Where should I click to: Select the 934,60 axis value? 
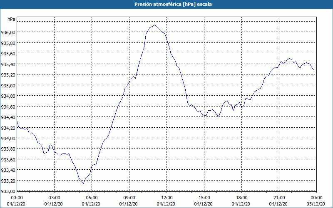click(8, 106)
